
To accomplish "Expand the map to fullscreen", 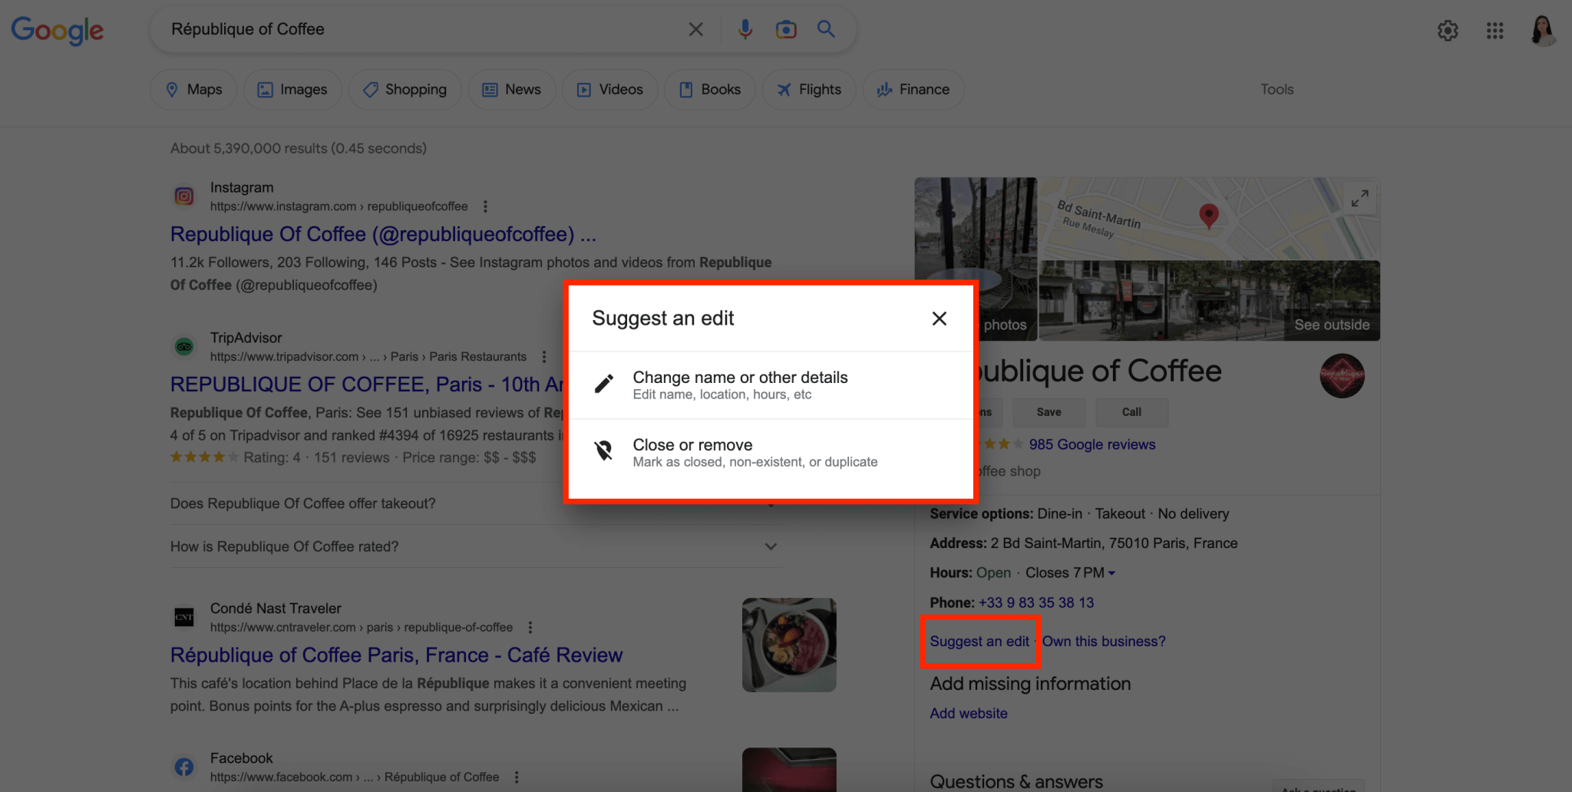I will [1359, 198].
